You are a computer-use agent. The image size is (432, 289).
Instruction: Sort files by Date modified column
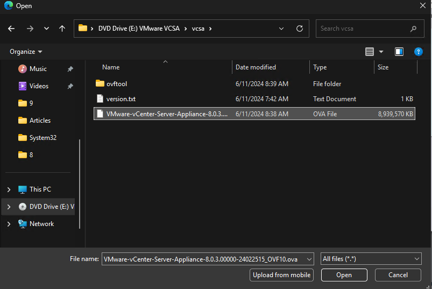pos(256,67)
